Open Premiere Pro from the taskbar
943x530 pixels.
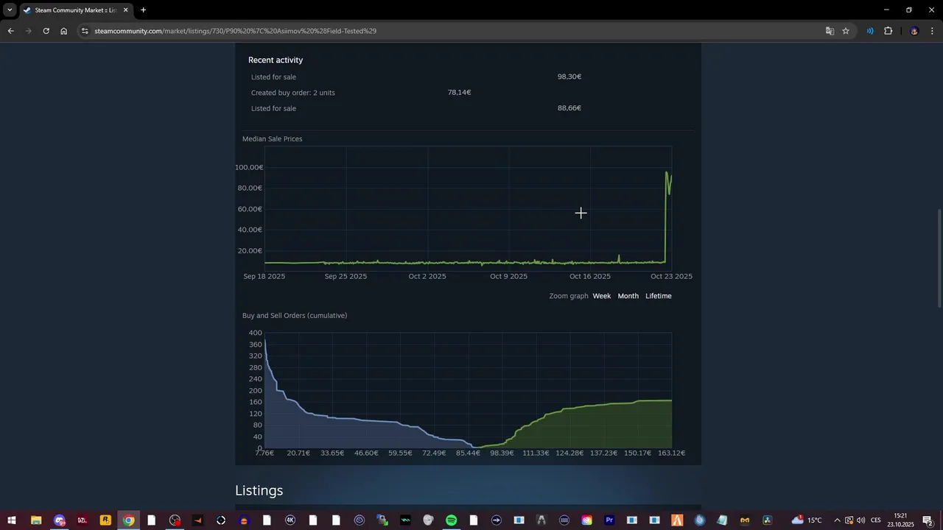point(609,520)
